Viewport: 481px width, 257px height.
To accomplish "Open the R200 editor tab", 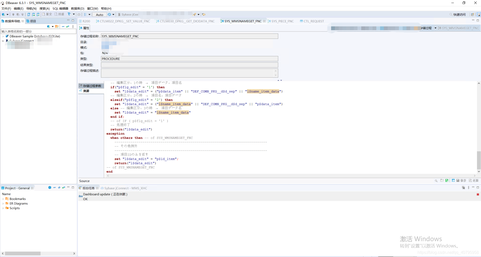I will point(85,21).
